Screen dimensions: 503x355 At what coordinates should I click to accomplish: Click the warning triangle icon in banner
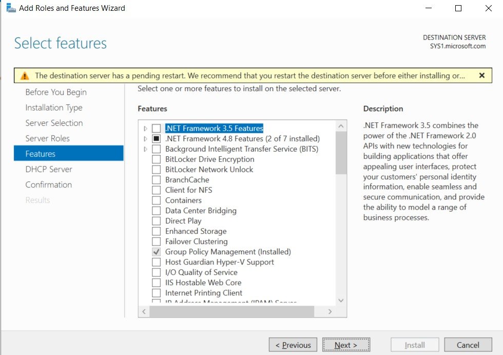25,76
